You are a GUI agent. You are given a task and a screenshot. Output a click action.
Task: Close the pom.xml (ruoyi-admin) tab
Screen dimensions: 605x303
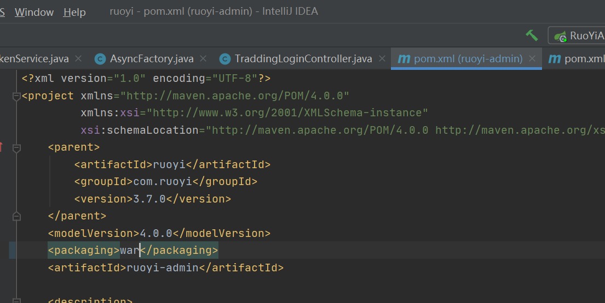click(532, 59)
